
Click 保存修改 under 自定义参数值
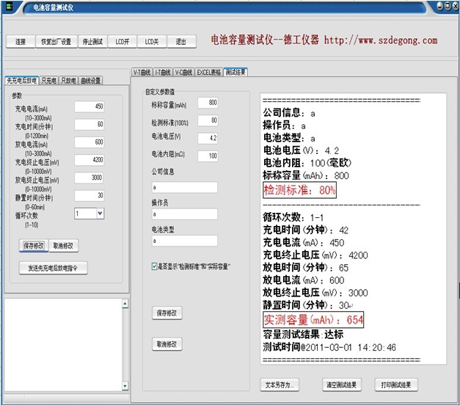coord(167,313)
